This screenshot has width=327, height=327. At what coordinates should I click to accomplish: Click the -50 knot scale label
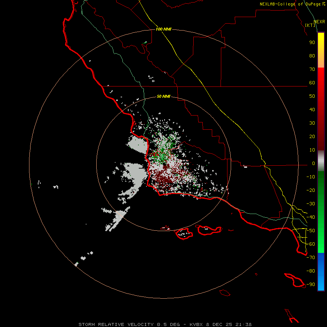pos(311,231)
